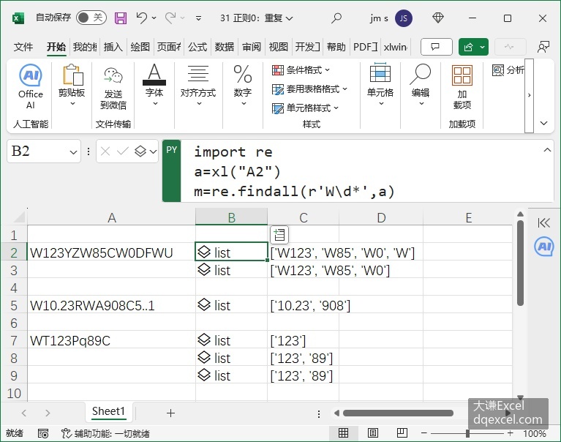Click the person feedback icon at top right
This screenshot has width=561, height=442.
coord(543,47)
